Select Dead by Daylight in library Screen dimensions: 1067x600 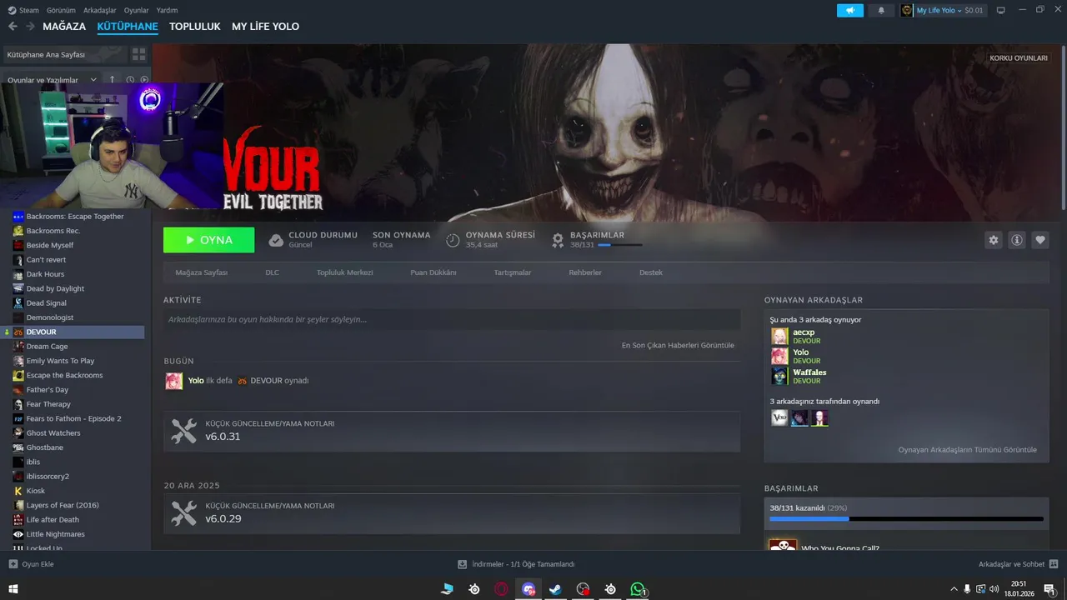point(55,288)
